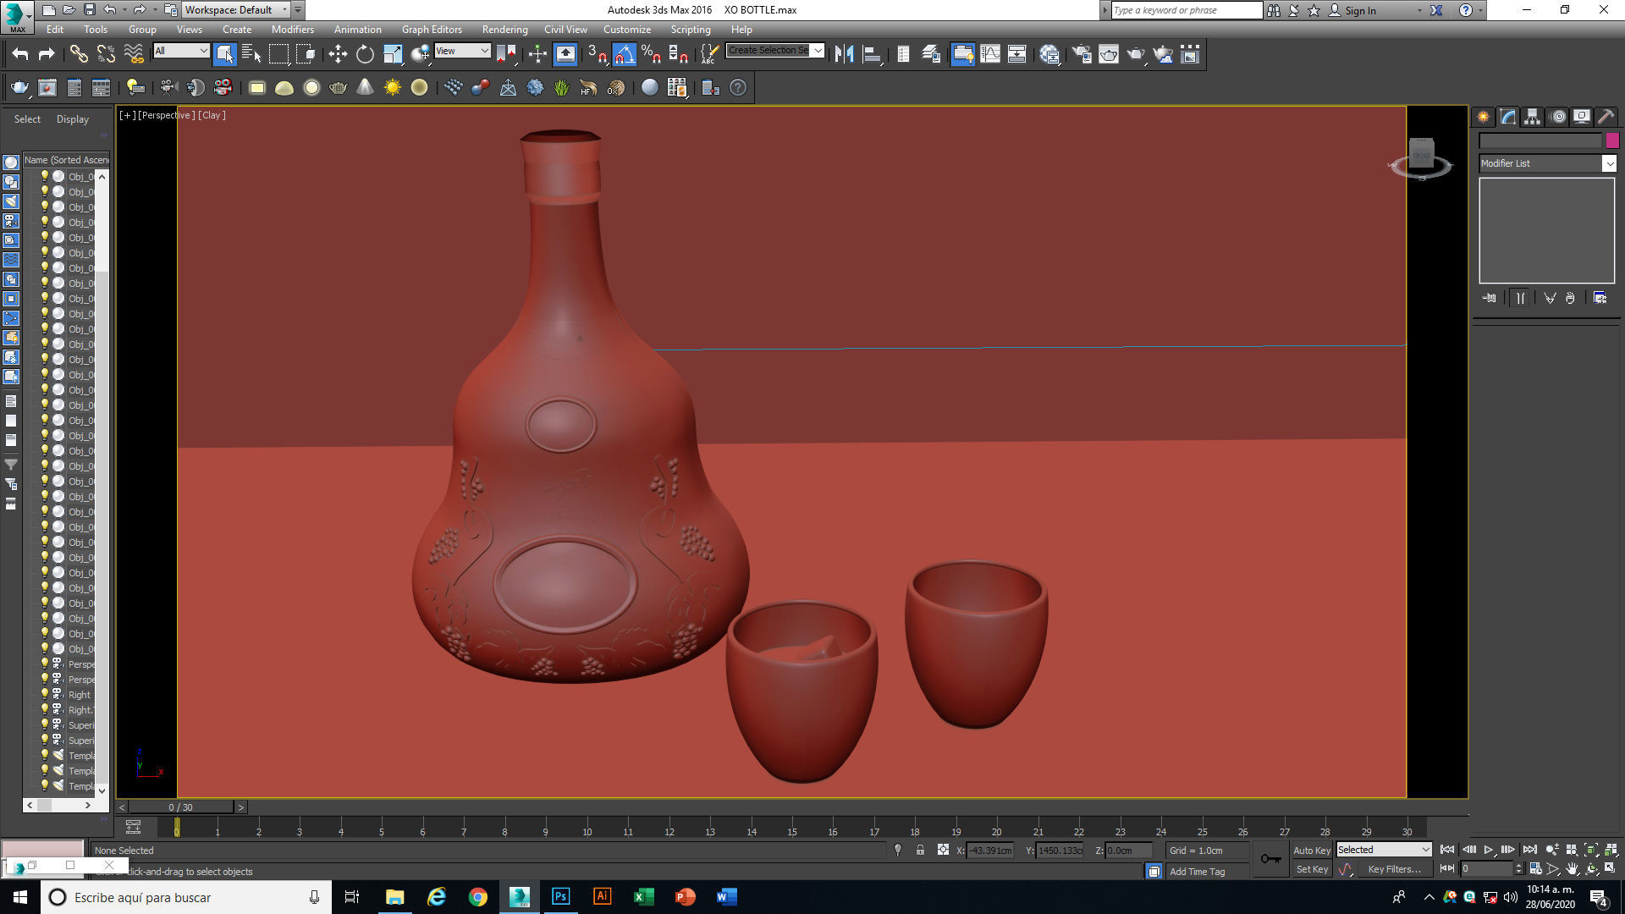Toggle the Percent Snap button
Viewport: 1625px width, 914px height.
[x=651, y=54]
